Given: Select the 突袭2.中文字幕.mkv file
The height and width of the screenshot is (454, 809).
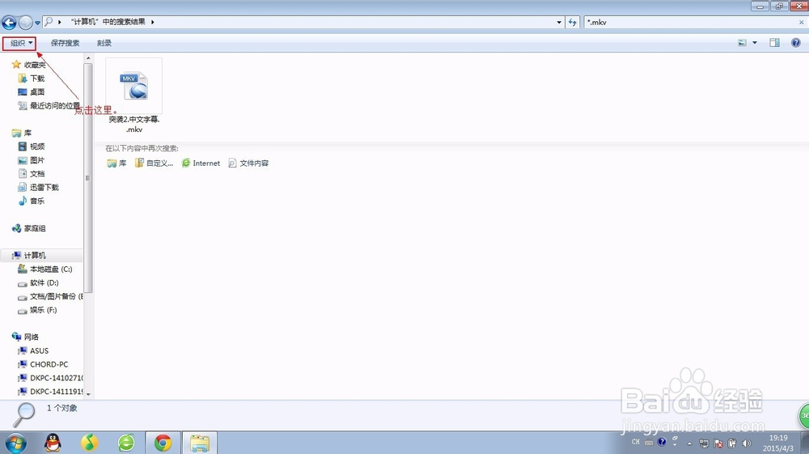Looking at the screenshot, I should pyautogui.click(x=134, y=95).
